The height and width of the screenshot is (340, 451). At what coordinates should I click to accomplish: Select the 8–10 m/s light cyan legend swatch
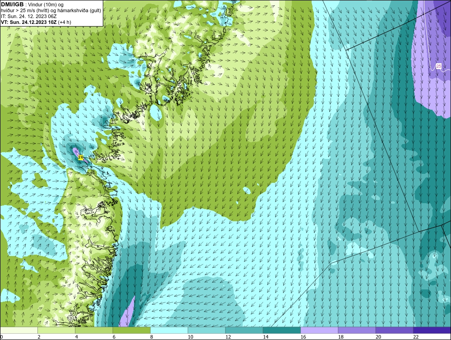click(169, 330)
